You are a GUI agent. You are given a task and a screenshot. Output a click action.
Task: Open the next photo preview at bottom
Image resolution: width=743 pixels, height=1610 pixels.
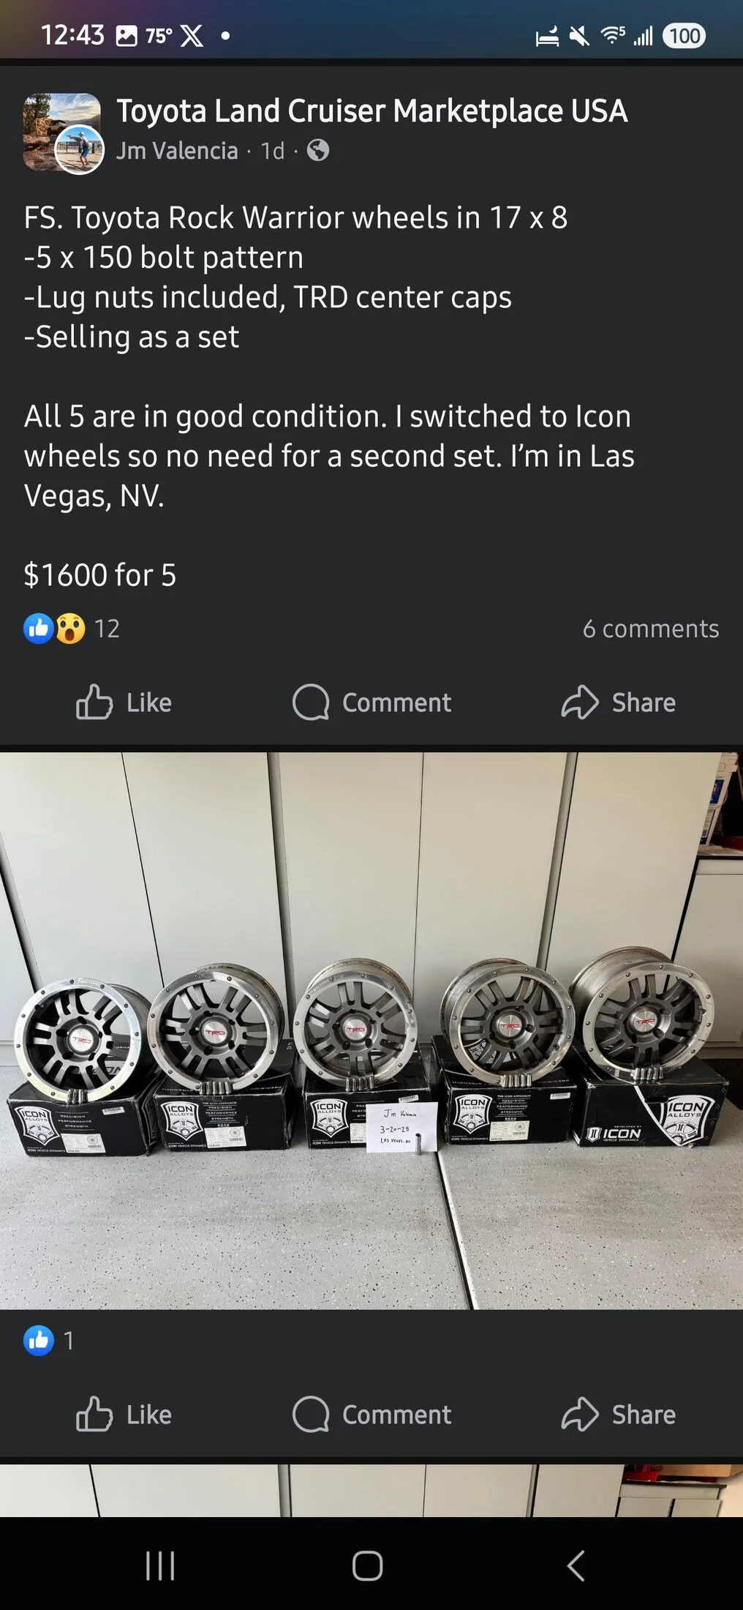tap(371, 1489)
